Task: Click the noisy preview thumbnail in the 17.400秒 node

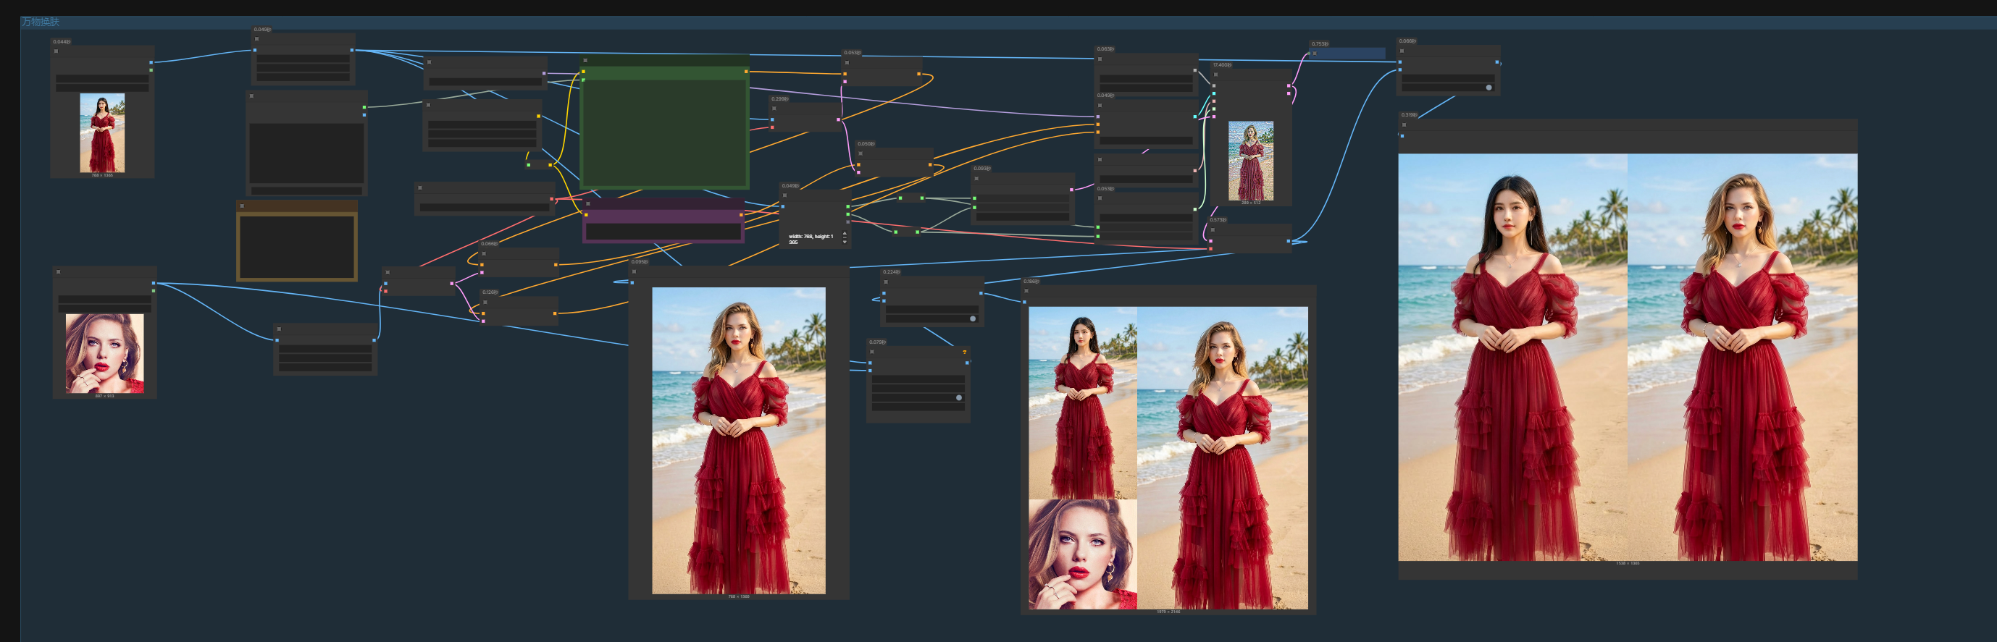Action: pyautogui.click(x=1249, y=160)
